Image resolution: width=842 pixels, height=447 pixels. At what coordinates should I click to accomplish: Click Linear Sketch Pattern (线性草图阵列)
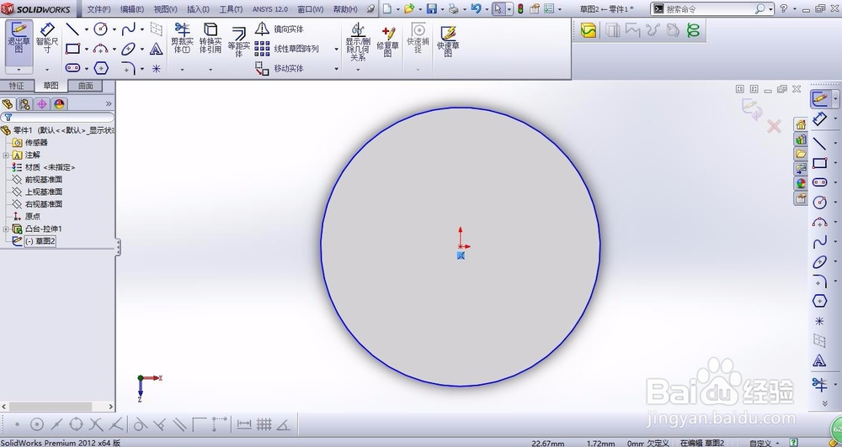[x=287, y=49]
